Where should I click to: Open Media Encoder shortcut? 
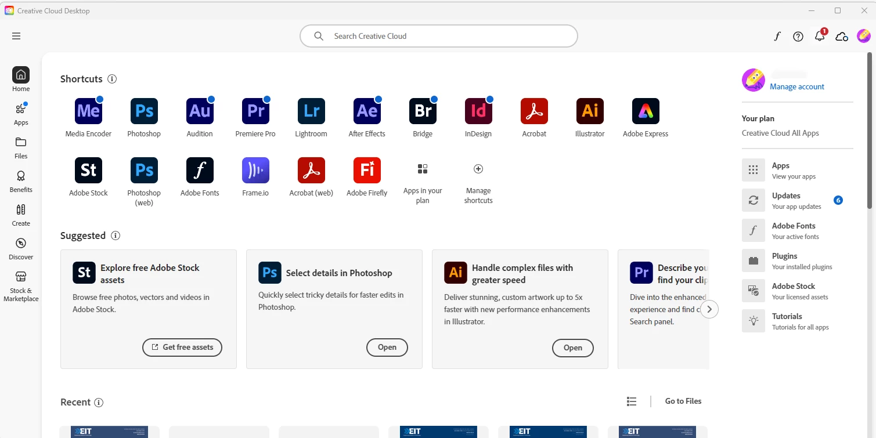(88, 111)
